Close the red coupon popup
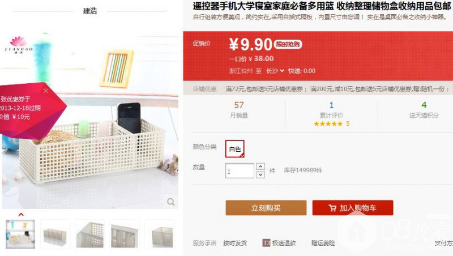The height and width of the screenshot is (256, 453). 46,91
